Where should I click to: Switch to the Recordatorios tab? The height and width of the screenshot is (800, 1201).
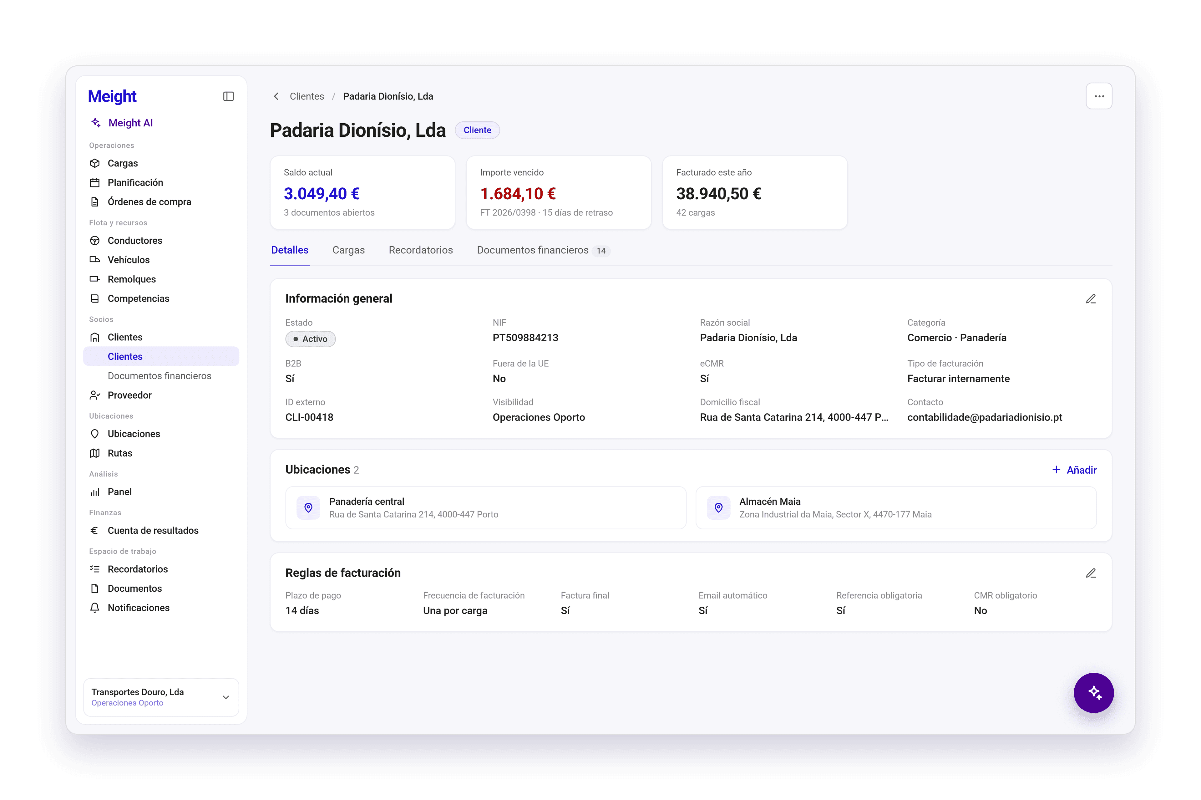point(420,251)
